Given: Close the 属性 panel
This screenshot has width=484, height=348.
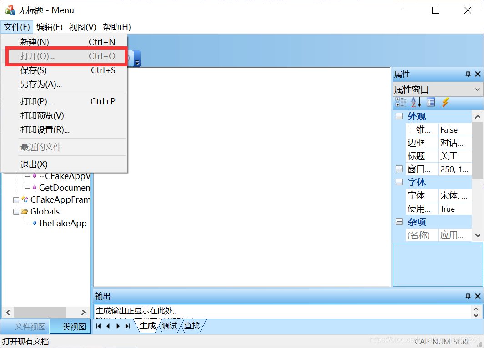Looking at the screenshot, I should click(x=478, y=74).
